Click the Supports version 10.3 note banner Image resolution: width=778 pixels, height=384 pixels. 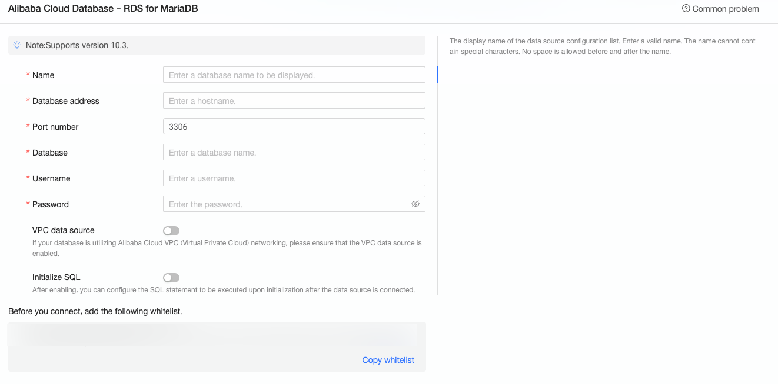click(217, 45)
